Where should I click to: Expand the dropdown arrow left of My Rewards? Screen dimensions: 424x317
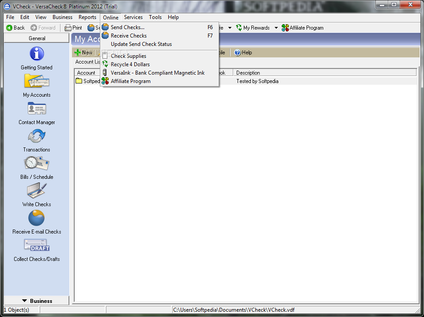point(230,27)
